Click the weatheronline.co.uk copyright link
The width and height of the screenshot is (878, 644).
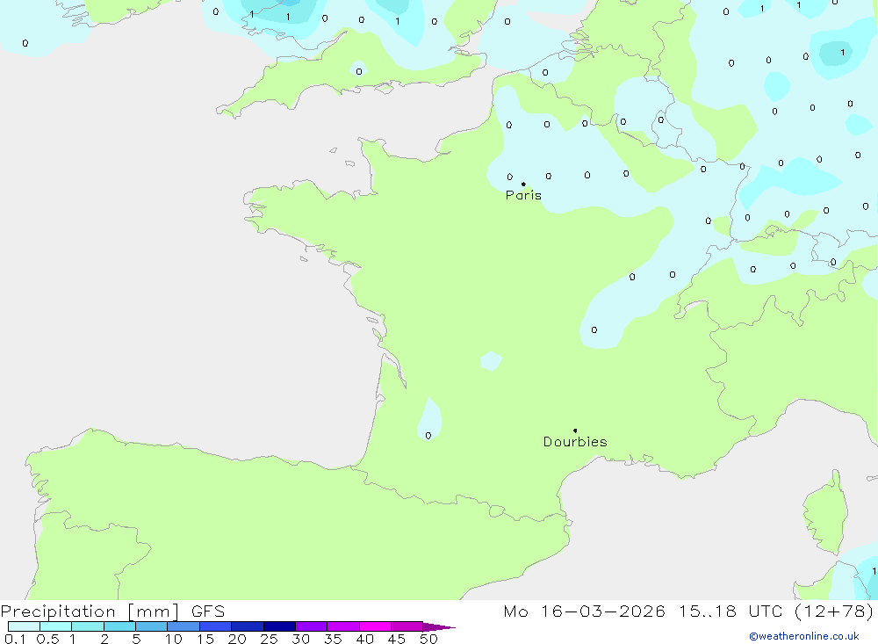[804, 636]
